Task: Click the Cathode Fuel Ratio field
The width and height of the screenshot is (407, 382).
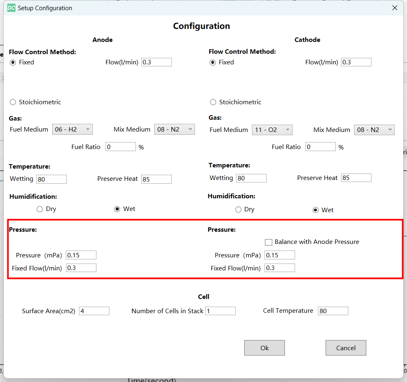Action: (320, 147)
